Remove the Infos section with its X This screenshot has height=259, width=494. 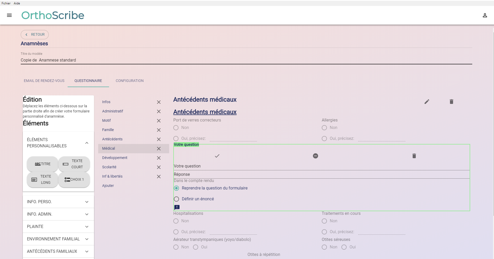pyautogui.click(x=159, y=102)
